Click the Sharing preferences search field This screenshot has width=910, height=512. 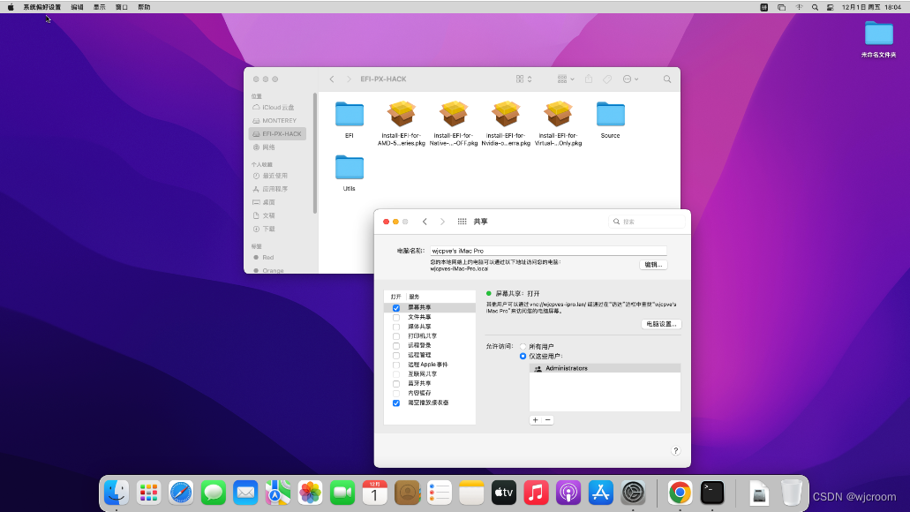(x=646, y=222)
